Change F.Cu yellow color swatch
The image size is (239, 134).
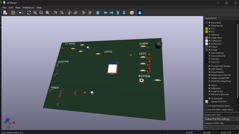(x=207, y=29)
